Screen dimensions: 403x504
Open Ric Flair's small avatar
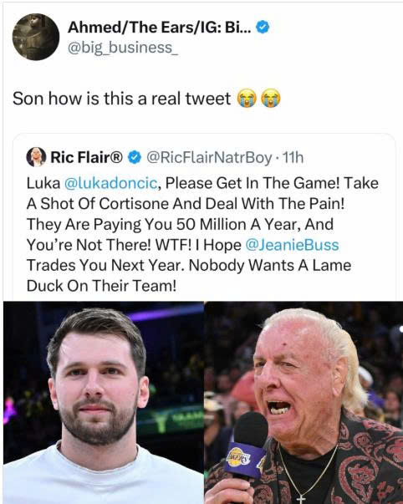[36, 157]
